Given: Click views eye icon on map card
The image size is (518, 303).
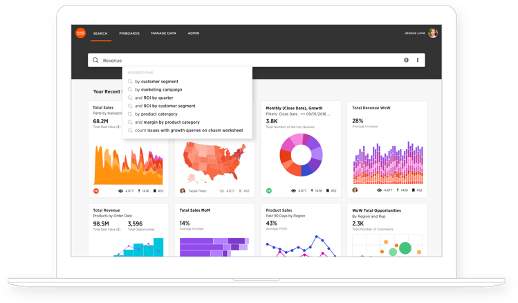Looking at the screenshot, I should (x=222, y=191).
